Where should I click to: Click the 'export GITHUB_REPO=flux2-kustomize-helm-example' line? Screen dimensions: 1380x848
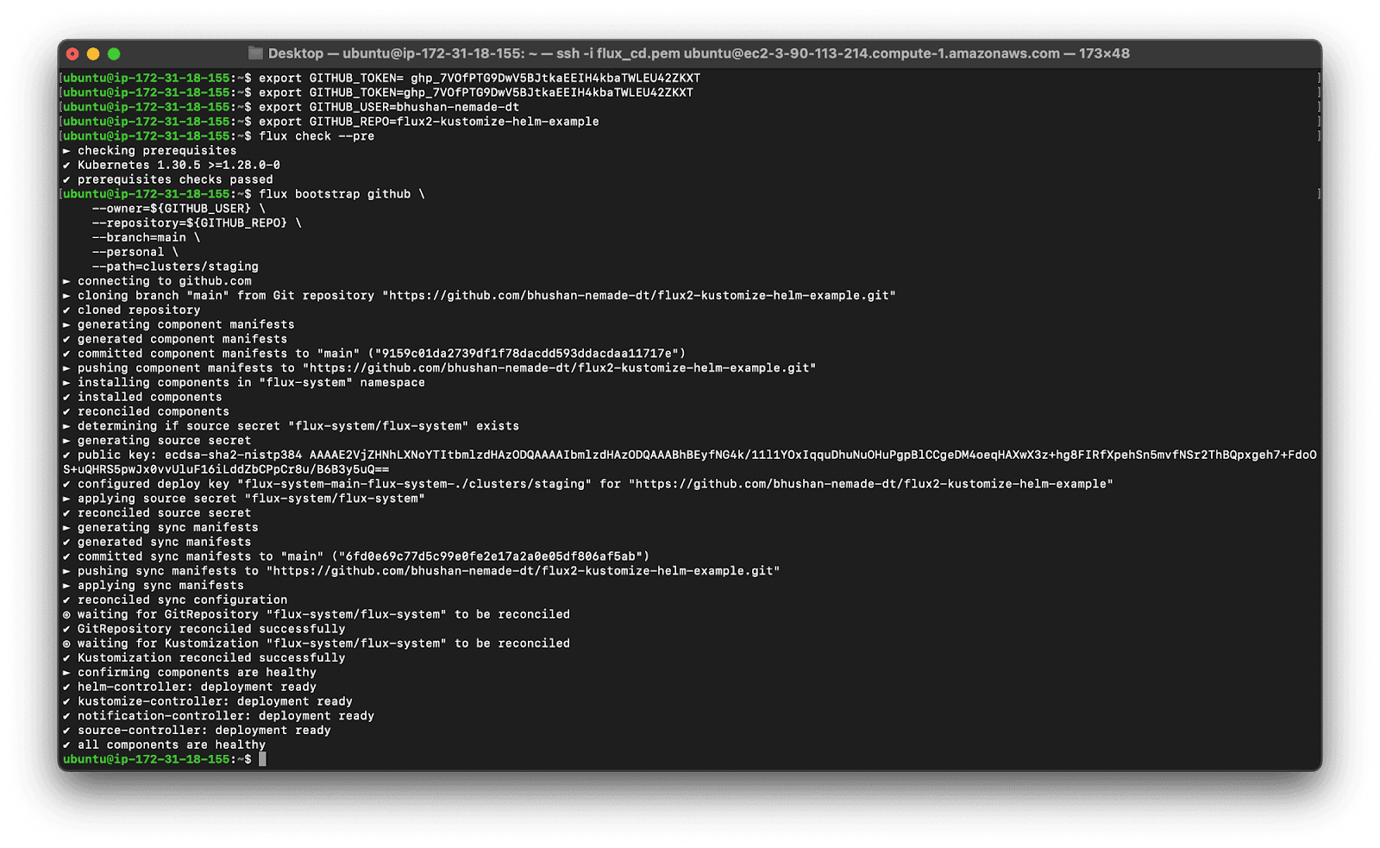429,122
